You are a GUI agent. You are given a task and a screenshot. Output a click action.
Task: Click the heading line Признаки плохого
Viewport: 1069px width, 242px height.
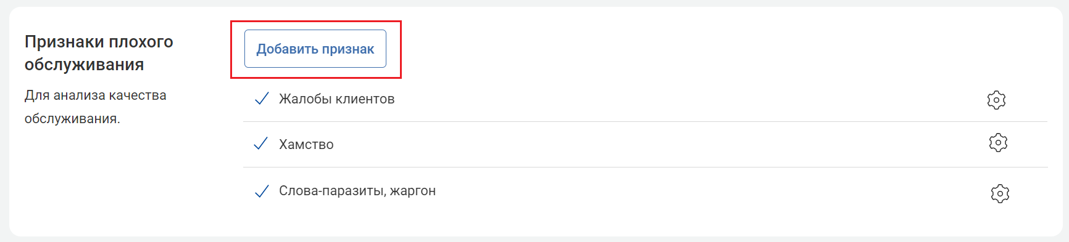[99, 42]
